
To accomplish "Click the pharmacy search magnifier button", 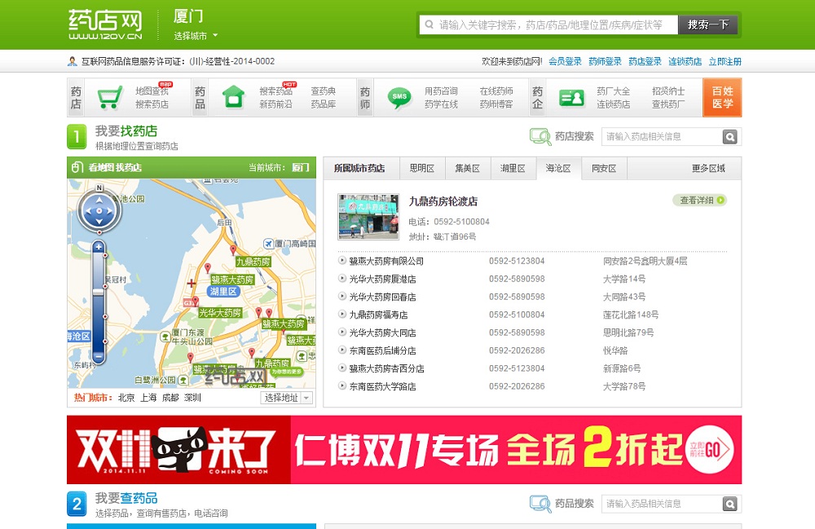I will coord(730,137).
